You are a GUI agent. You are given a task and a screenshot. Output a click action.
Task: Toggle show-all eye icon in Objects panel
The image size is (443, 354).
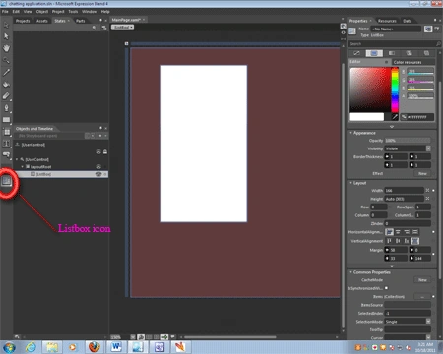point(98,152)
